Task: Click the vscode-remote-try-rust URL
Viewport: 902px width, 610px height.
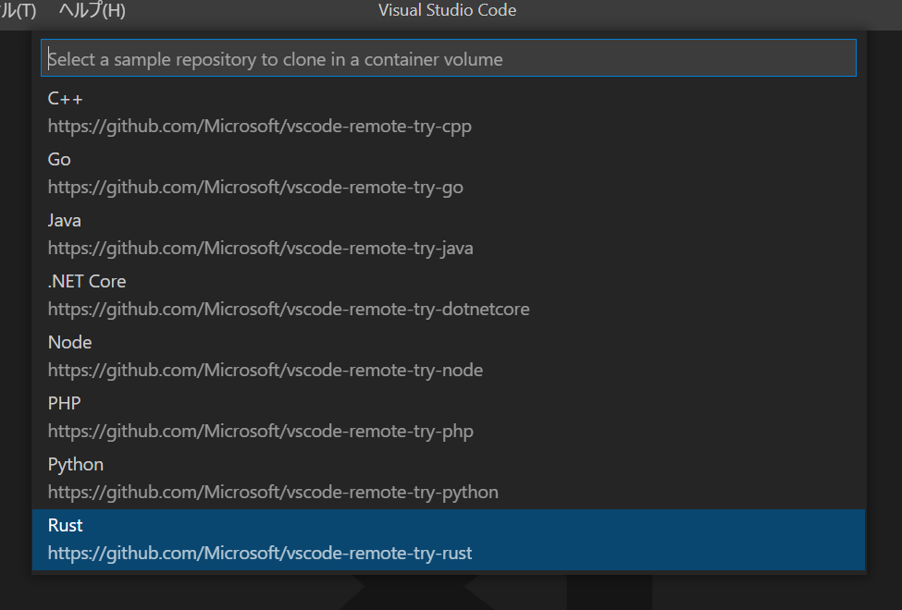Action: (260, 553)
